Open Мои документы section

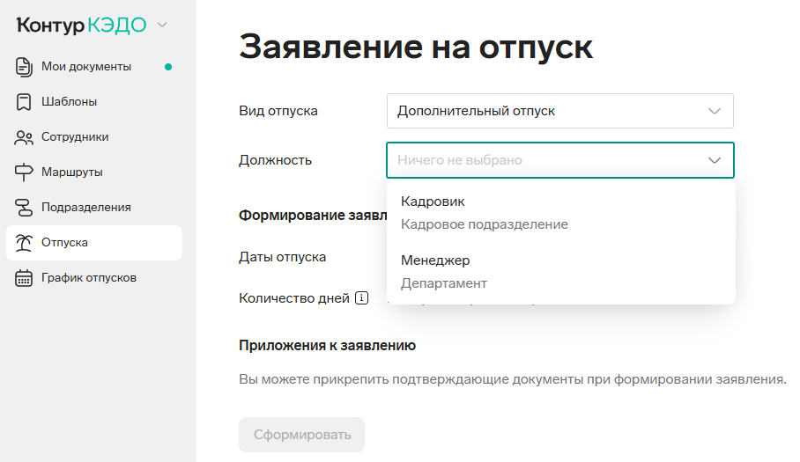pos(86,67)
